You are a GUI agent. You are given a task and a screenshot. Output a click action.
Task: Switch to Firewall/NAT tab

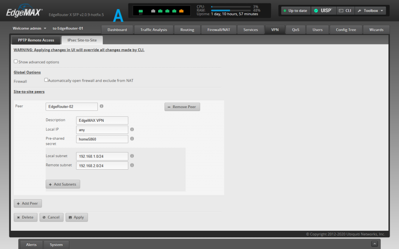[219, 30]
